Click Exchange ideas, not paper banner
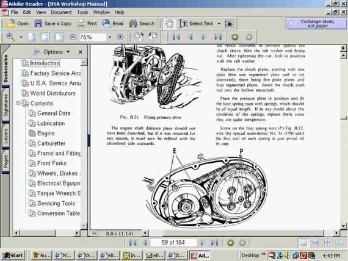This screenshot has width=348, height=261. [x=316, y=24]
